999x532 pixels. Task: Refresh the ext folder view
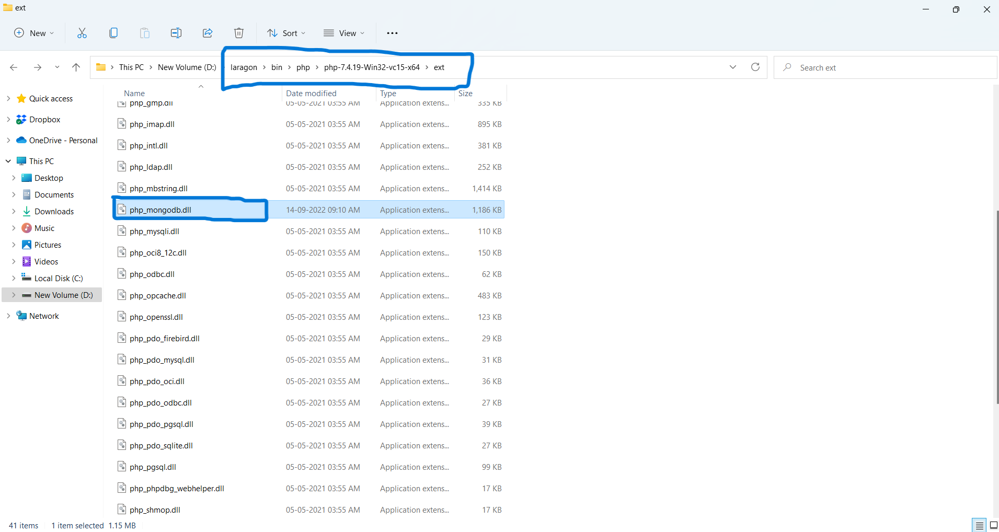click(755, 67)
